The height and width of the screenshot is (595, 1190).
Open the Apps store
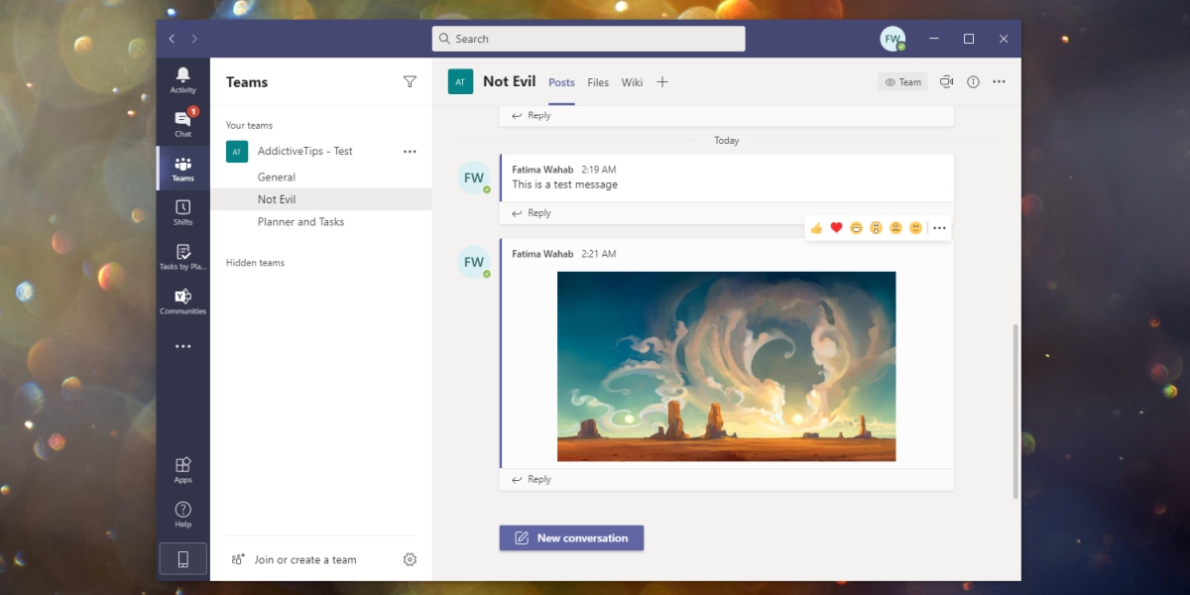coord(182,470)
